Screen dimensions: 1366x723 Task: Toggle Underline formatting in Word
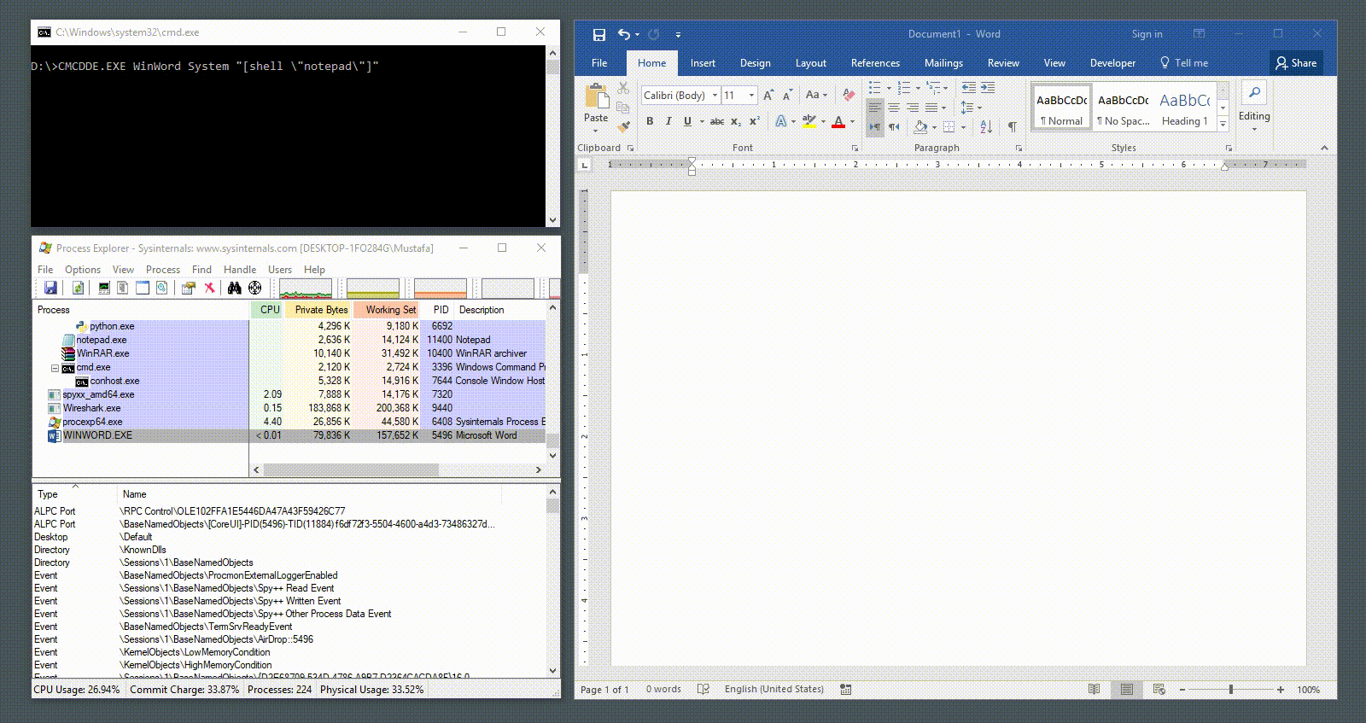(x=687, y=121)
